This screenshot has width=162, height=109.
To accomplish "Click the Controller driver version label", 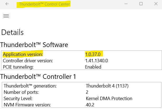I will click(28, 61).
